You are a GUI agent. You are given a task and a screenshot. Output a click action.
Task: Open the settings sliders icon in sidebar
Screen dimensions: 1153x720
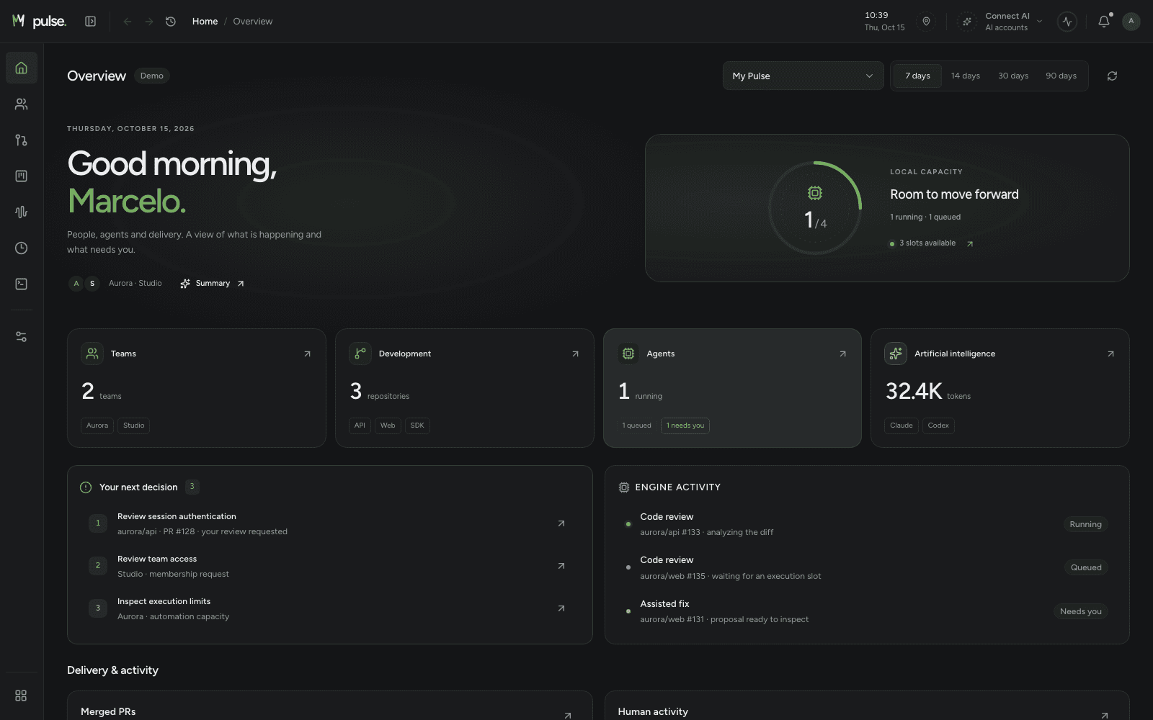point(22,337)
